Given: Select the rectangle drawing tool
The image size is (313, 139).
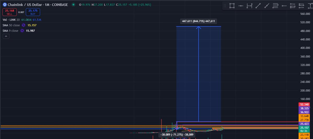Looking at the screenshot, I should coord(232,6).
